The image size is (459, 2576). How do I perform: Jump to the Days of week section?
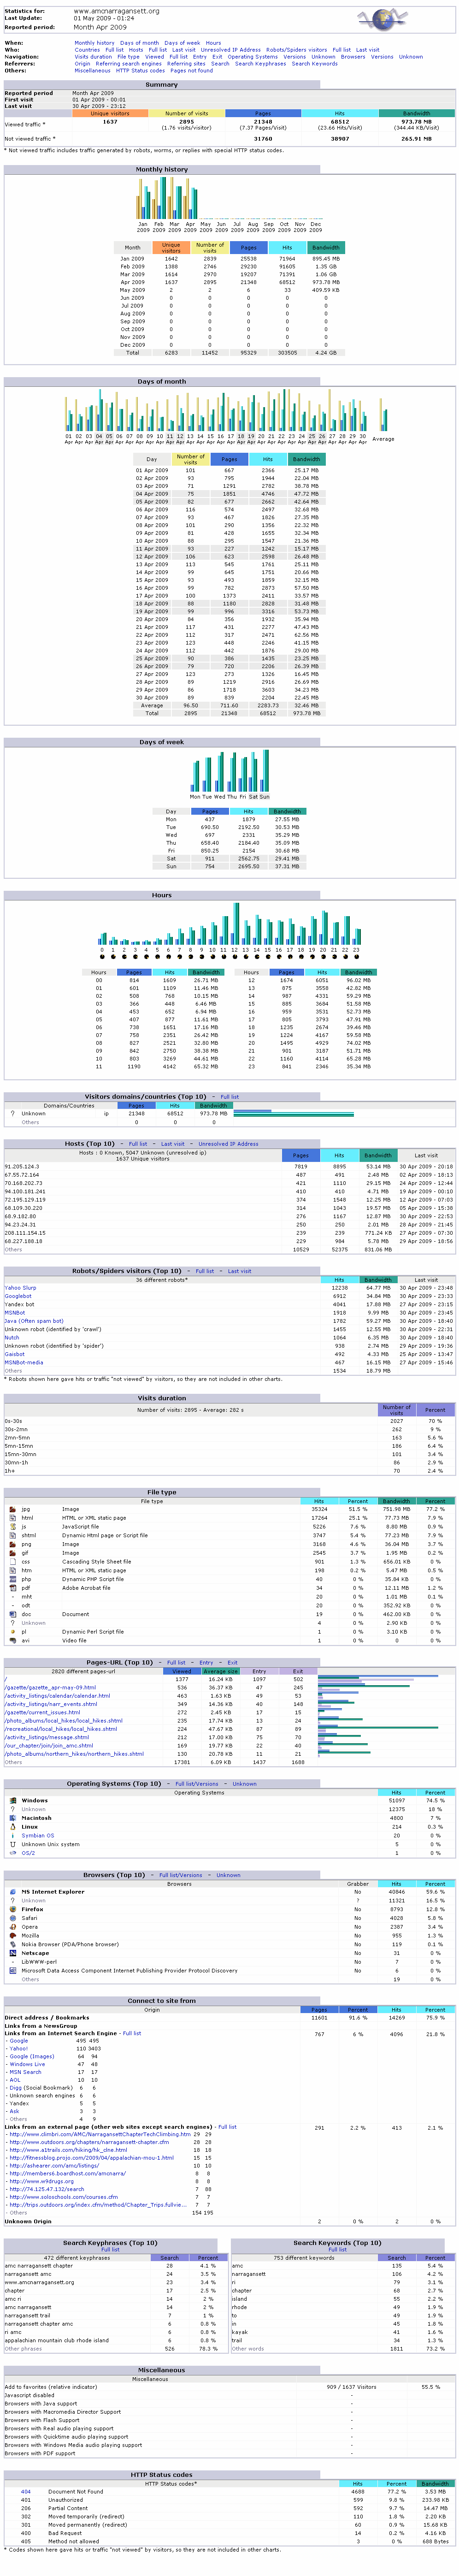click(x=182, y=43)
